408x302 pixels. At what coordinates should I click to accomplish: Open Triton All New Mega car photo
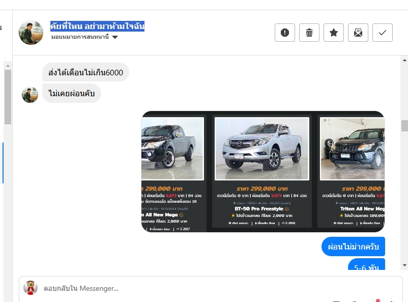click(353, 149)
